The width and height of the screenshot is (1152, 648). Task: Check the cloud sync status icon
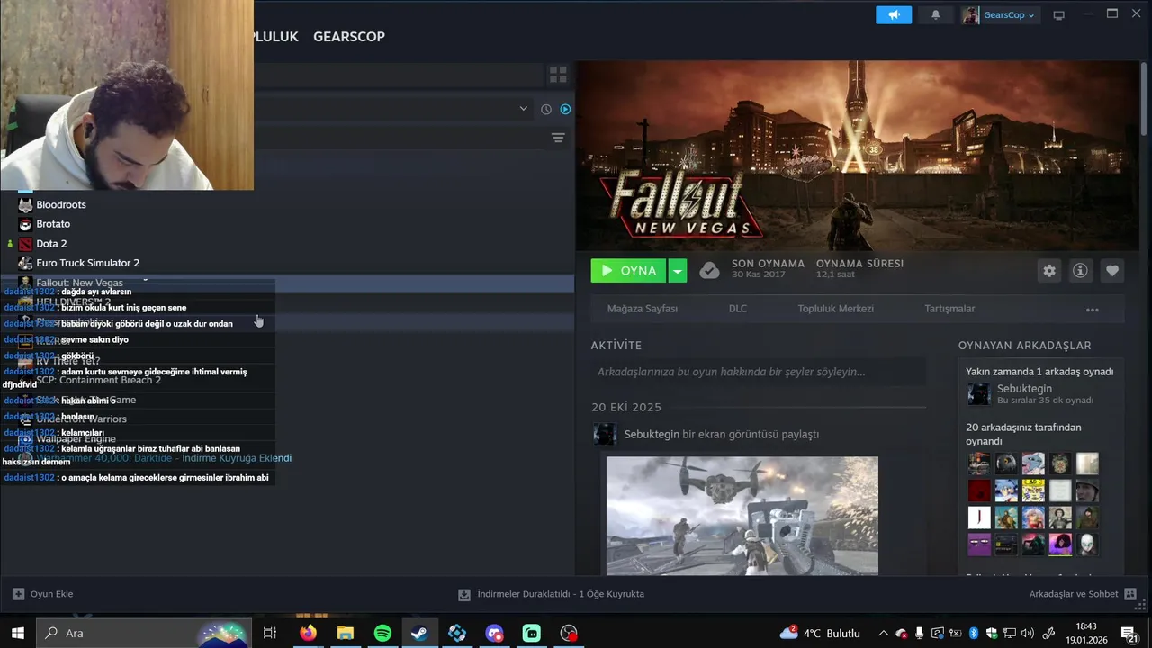tap(709, 270)
